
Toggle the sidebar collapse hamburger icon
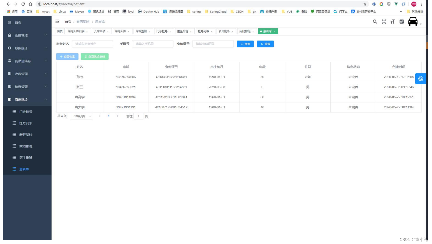pos(57,21)
